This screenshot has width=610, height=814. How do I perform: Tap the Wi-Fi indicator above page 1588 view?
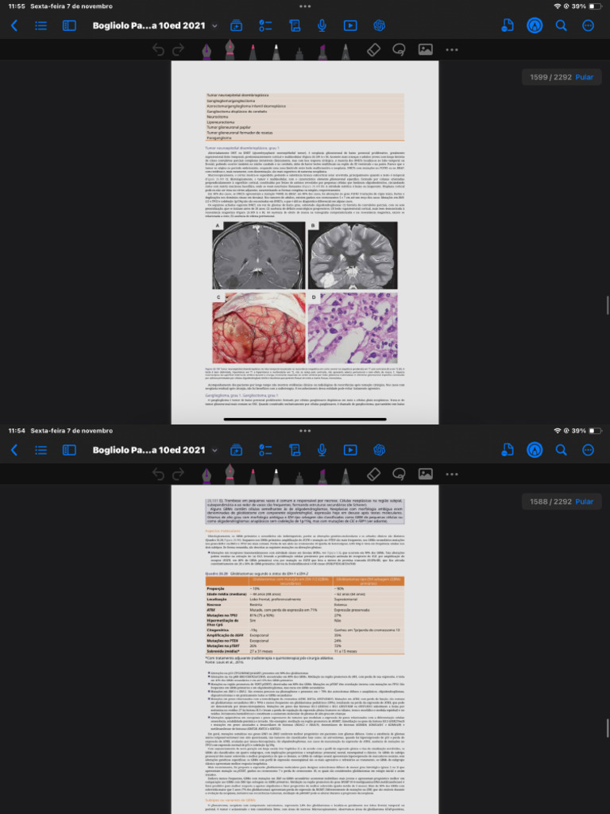pos(558,431)
